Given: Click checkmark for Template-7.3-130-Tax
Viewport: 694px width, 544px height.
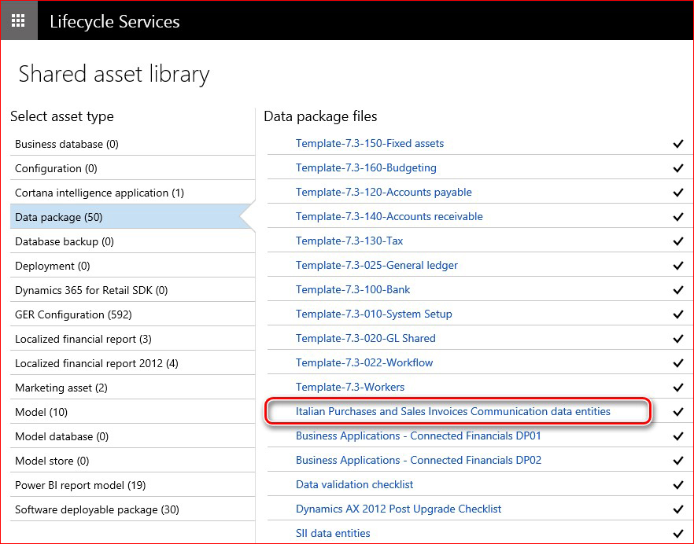Looking at the screenshot, I should coord(678,241).
